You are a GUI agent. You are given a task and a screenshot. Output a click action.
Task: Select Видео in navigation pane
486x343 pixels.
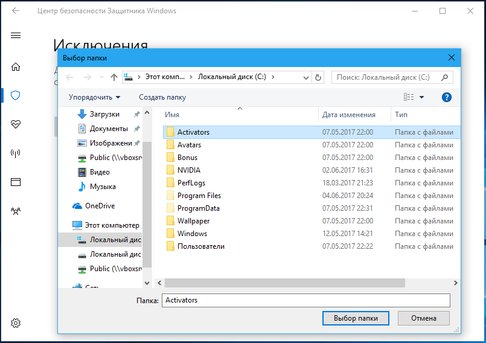click(x=100, y=172)
